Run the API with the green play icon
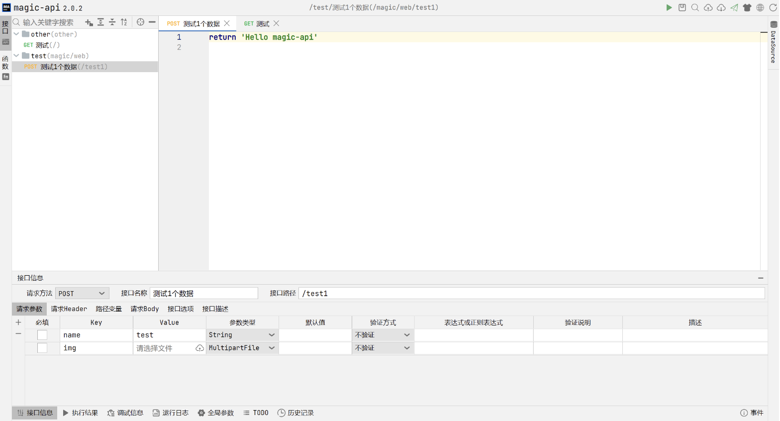780x421 pixels. pyautogui.click(x=669, y=7)
